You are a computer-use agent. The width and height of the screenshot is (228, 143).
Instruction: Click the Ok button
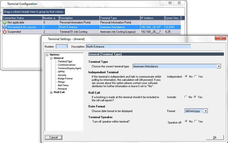pyautogui.click(x=215, y=137)
